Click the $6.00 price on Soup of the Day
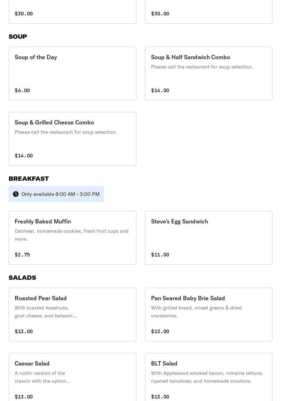Image resolution: width=281 pixels, height=401 pixels. (x=22, y=90)
